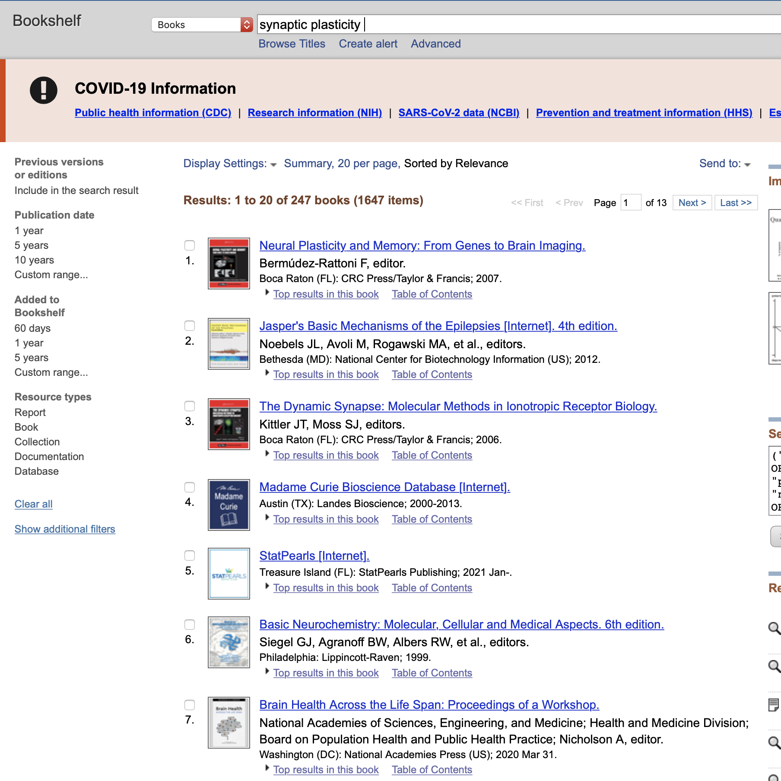Open Table of Contents for Basic Neurochemistry
This screenshot has height=781, width=781.
(x=432, y=673)
